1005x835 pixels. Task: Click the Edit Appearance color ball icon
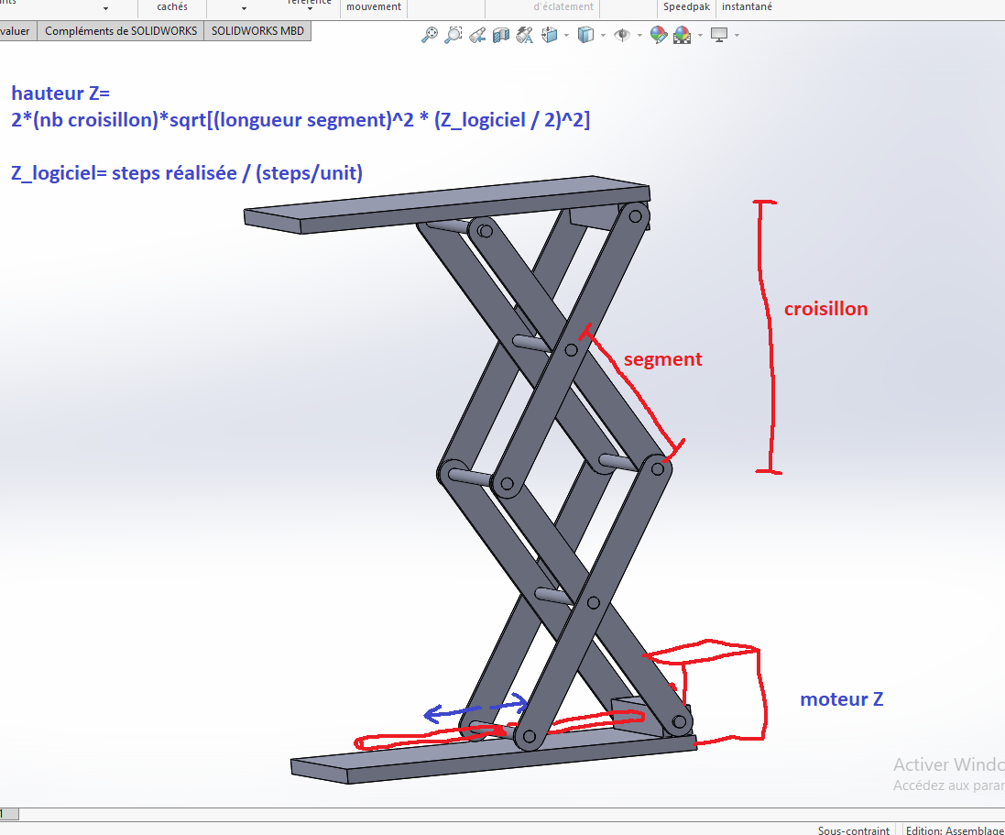point(659,35)
